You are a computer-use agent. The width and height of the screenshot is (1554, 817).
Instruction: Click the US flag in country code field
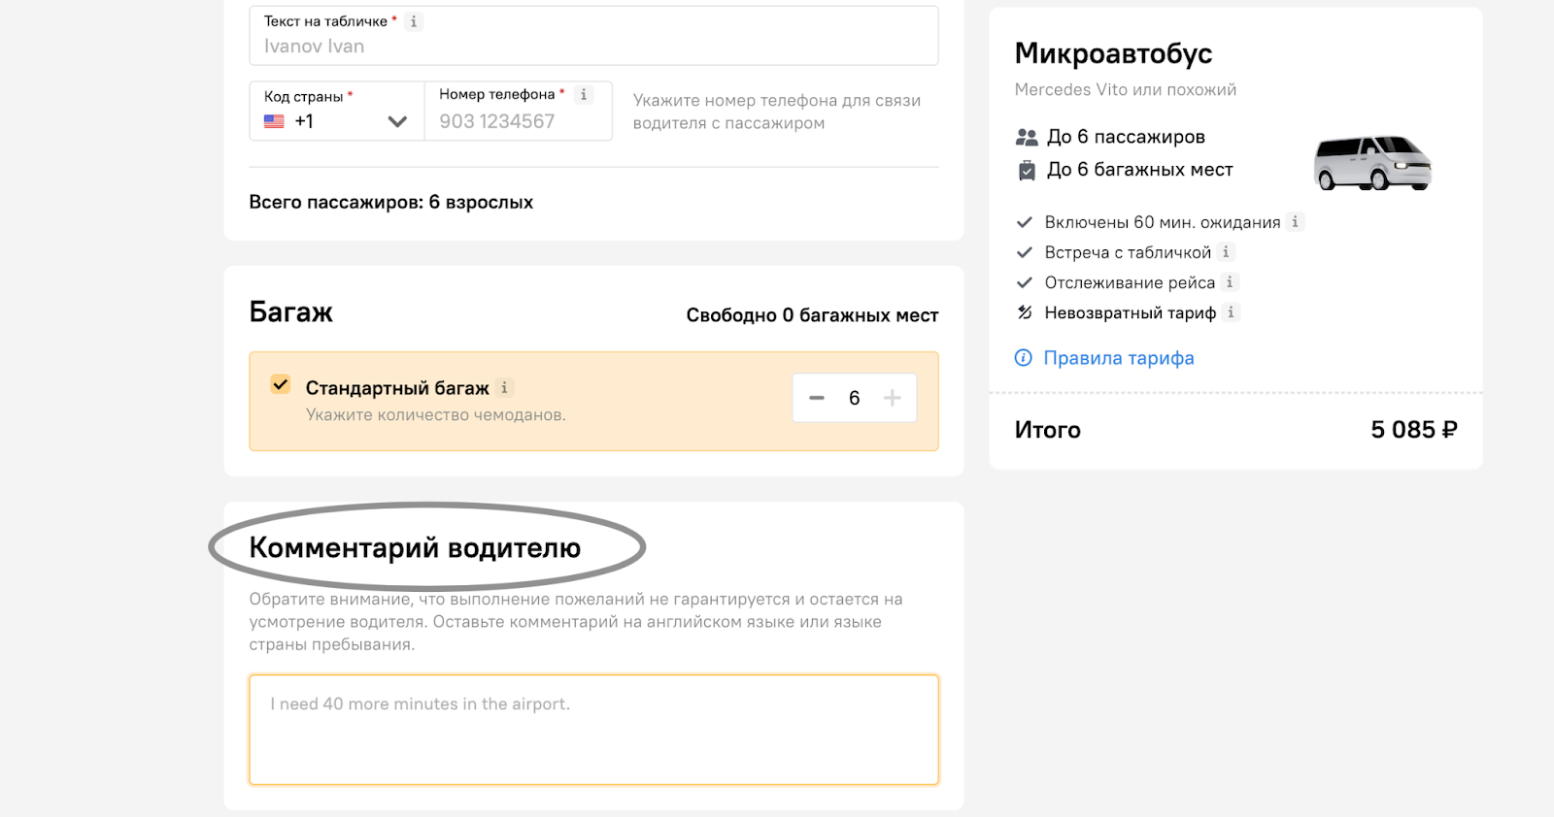(x=275, y=121)
